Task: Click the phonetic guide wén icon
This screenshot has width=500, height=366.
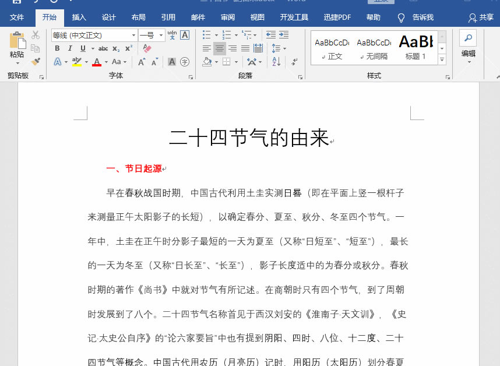Action: 172,35
